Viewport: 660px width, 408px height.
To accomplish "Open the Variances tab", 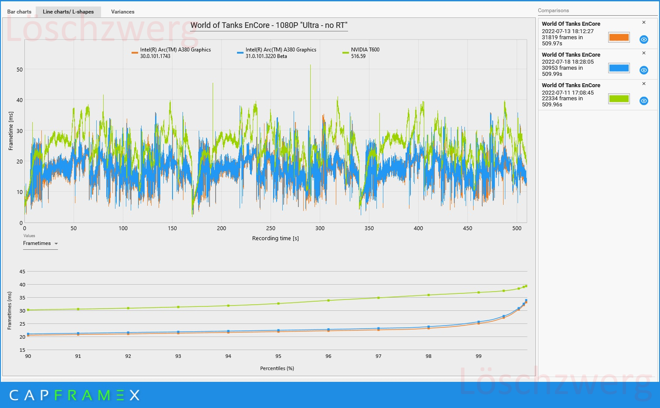I will click(x=122, y=12).
